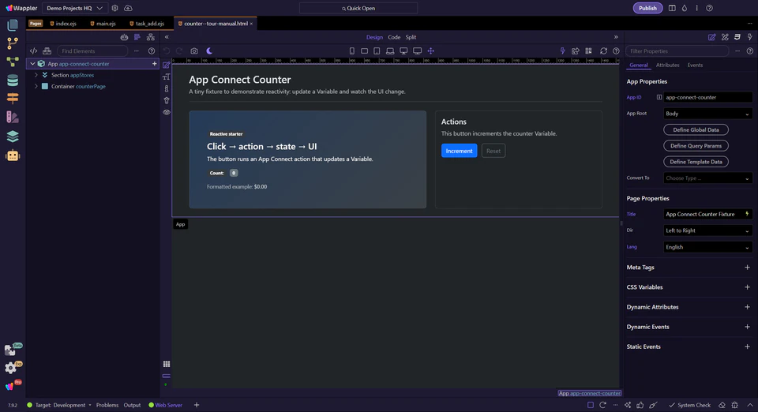This screenshot has width=758, height=412.
Task: Click in the Filter Properties field
Action: [677, 51]
